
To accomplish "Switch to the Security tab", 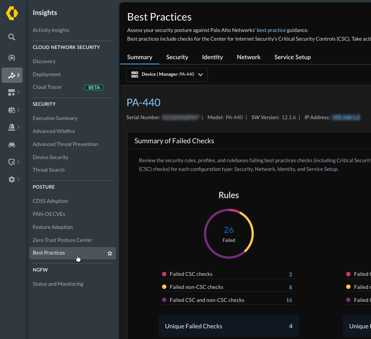I will click(177, 57).
